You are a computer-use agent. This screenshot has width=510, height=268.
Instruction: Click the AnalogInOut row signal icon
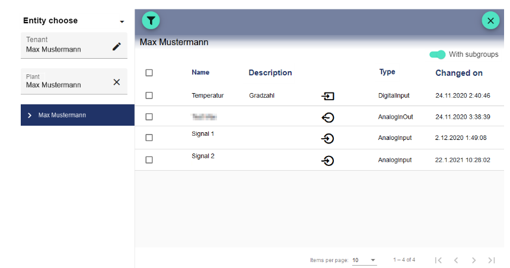(x=327, y=117)
